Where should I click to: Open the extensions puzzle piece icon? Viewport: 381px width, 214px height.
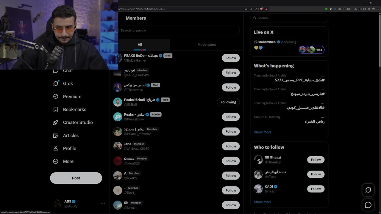(x=344, y=9)
